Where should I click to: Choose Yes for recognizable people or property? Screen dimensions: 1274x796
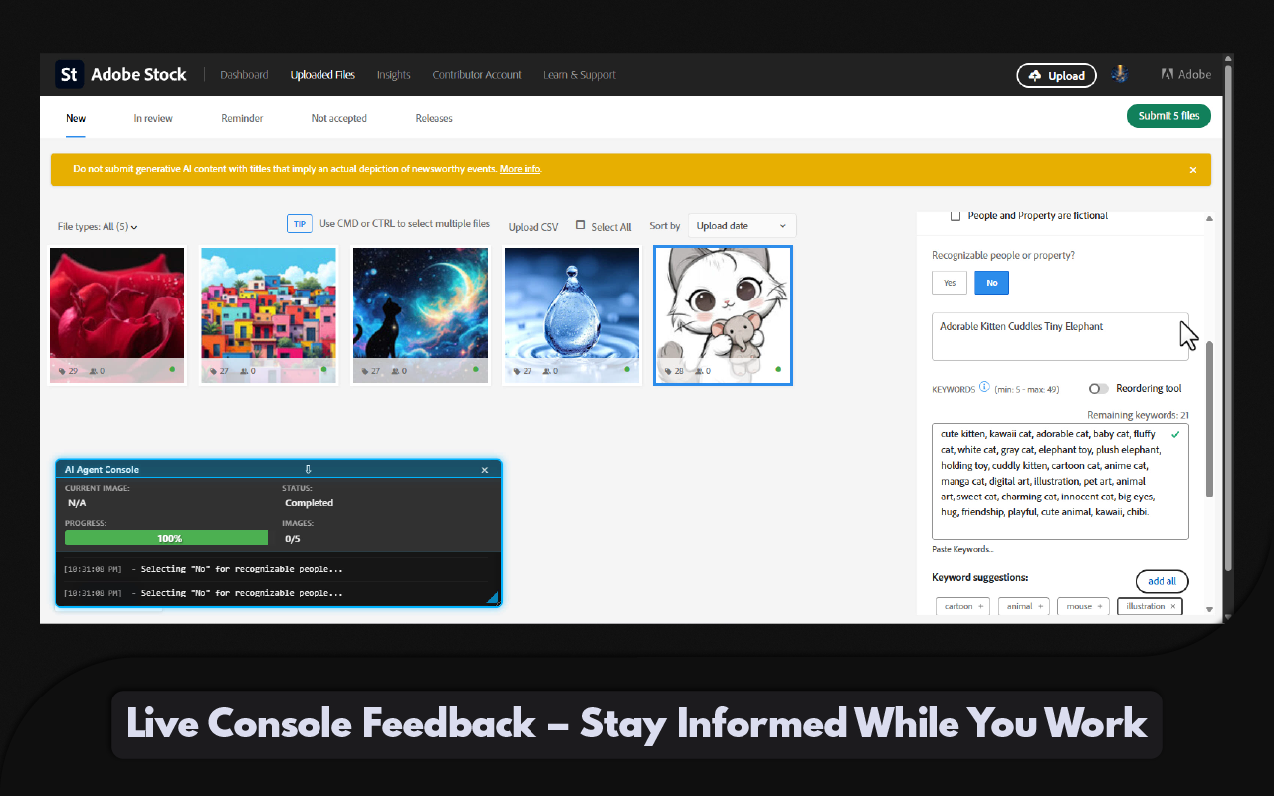(950, 283)
